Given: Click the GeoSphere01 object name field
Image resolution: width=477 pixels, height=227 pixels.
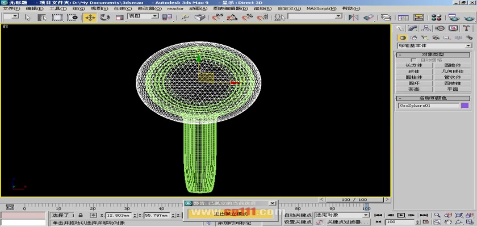Looking at the screenshot, I should pos(428,106).
